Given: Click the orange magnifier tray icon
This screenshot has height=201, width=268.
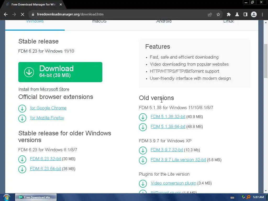Looking at the screenshot, I should click(x=248, y=197).
